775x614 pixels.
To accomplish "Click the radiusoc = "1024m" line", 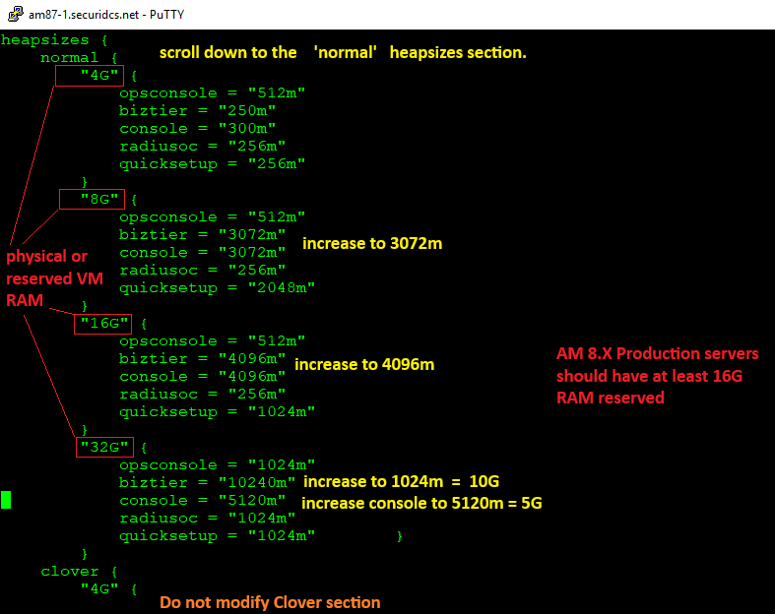I will (x=212, y=518).
